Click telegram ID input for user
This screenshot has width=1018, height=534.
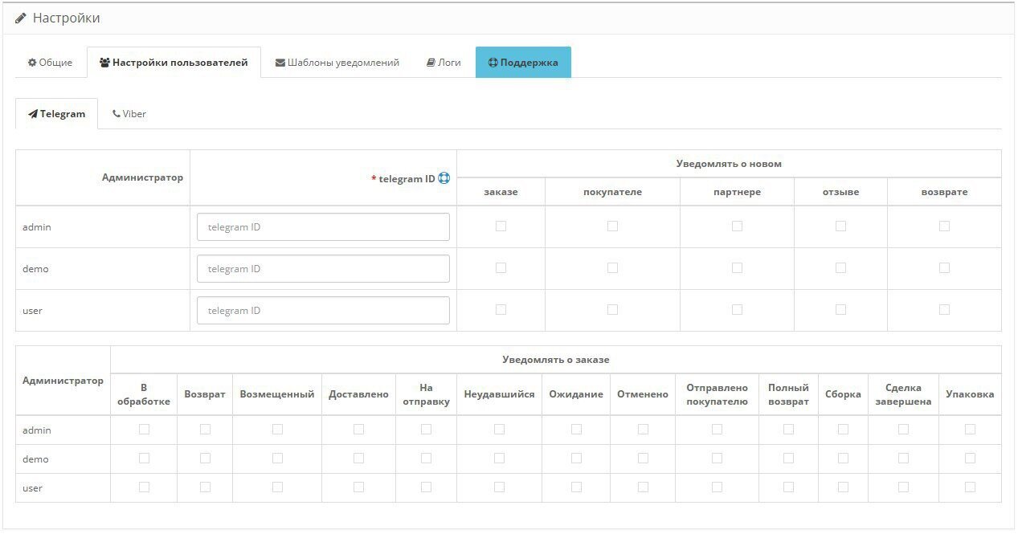(x=323, y=311)
